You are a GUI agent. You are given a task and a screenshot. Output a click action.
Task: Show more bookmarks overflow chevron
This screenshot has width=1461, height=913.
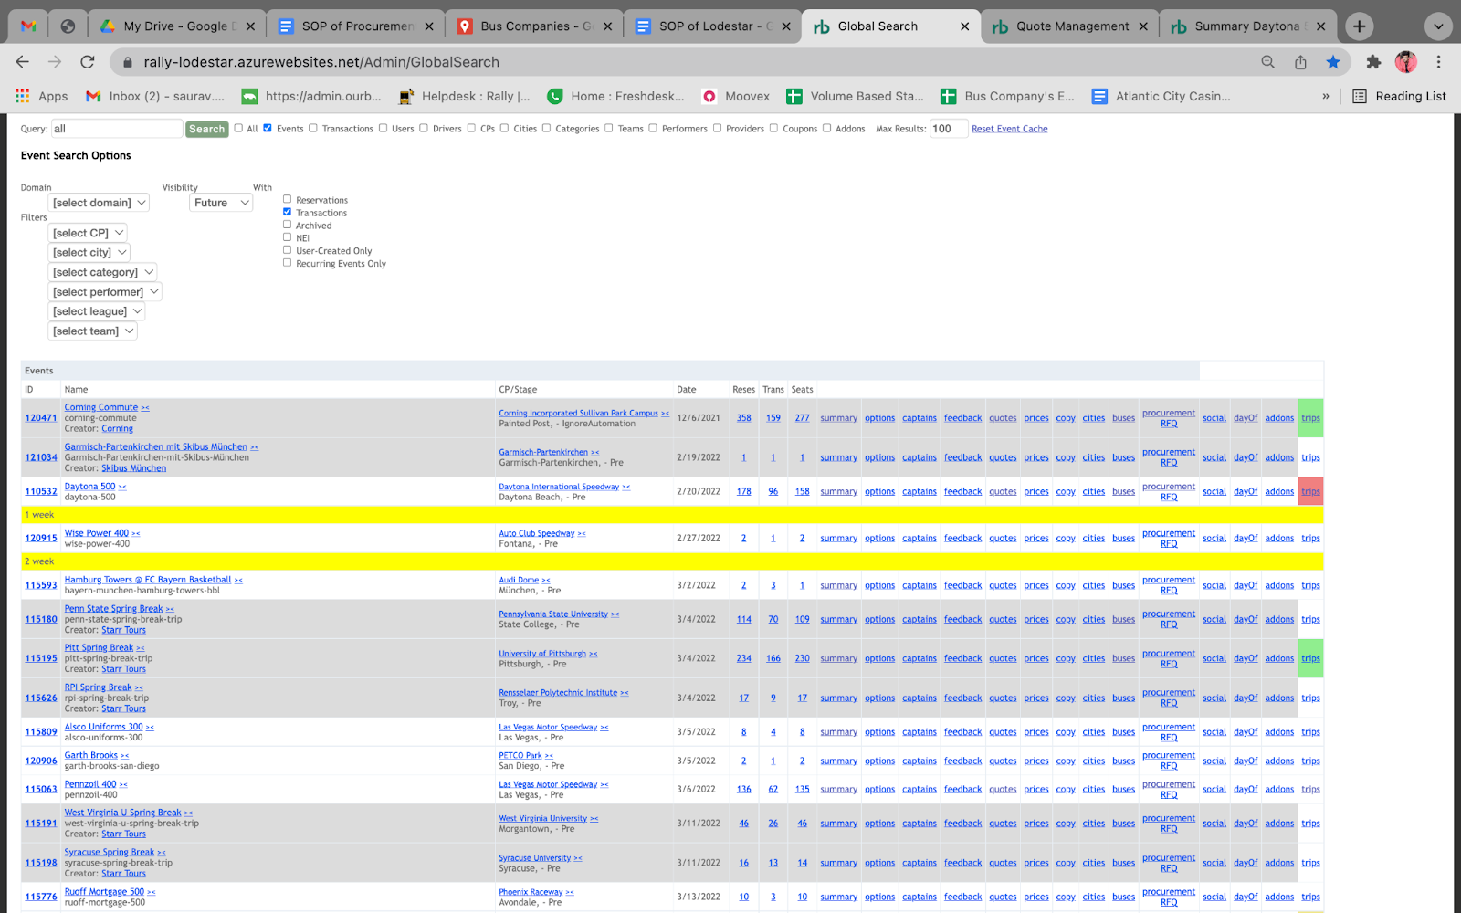point(1326,96)
